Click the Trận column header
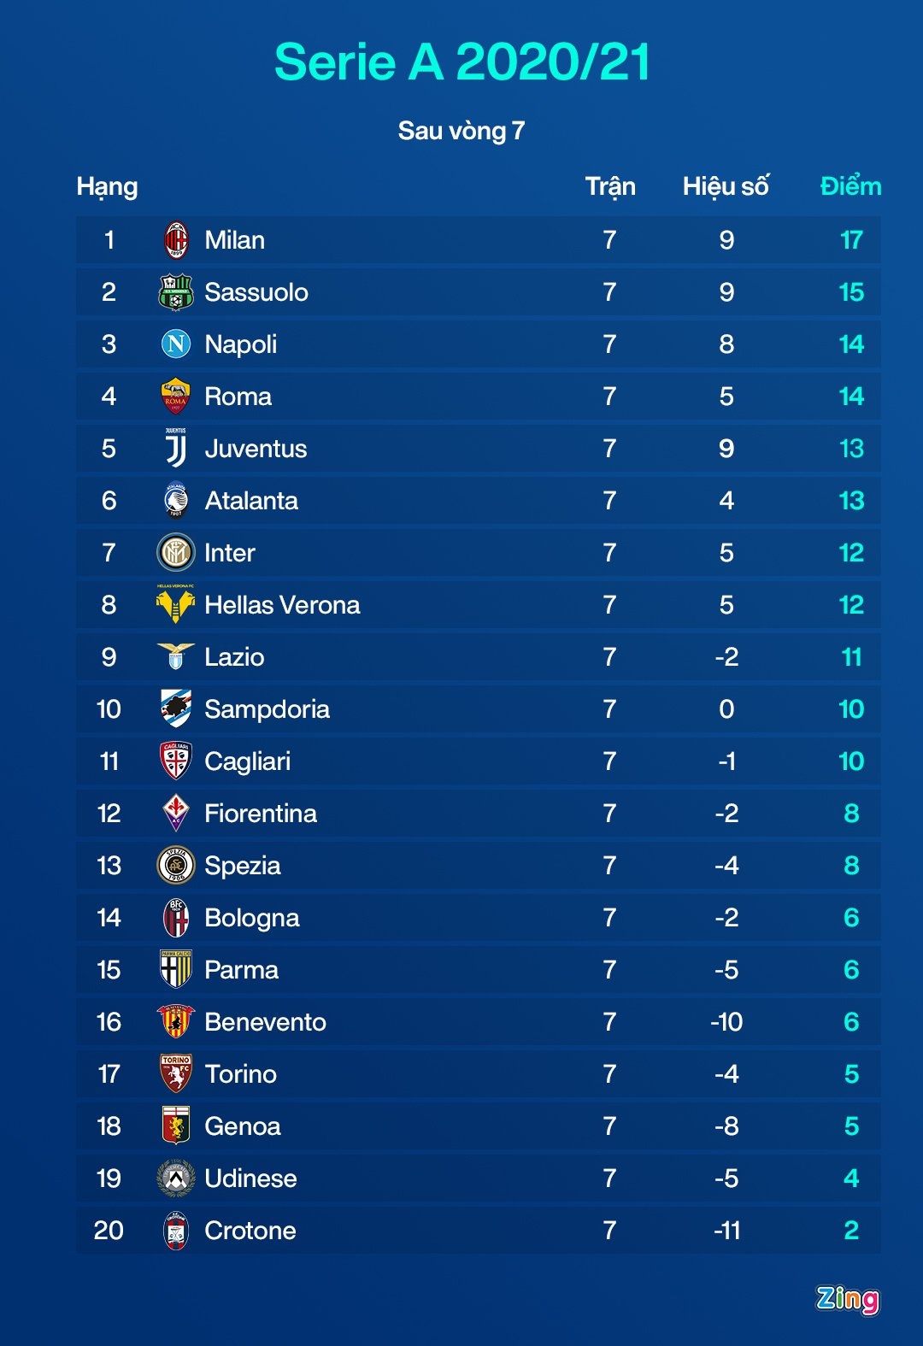The height and width of the screenshot is (1346, 923). tap(610, 186)
